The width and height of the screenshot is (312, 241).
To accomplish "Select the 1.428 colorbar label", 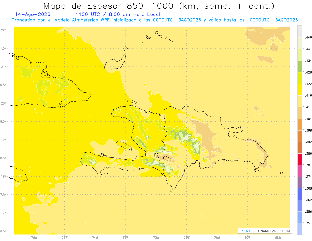I will [308, 72].
